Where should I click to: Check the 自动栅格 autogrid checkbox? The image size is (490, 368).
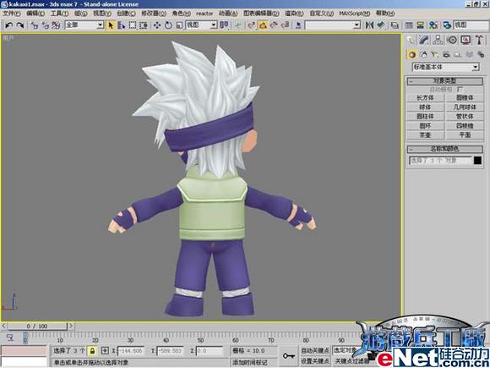point(460,89)
